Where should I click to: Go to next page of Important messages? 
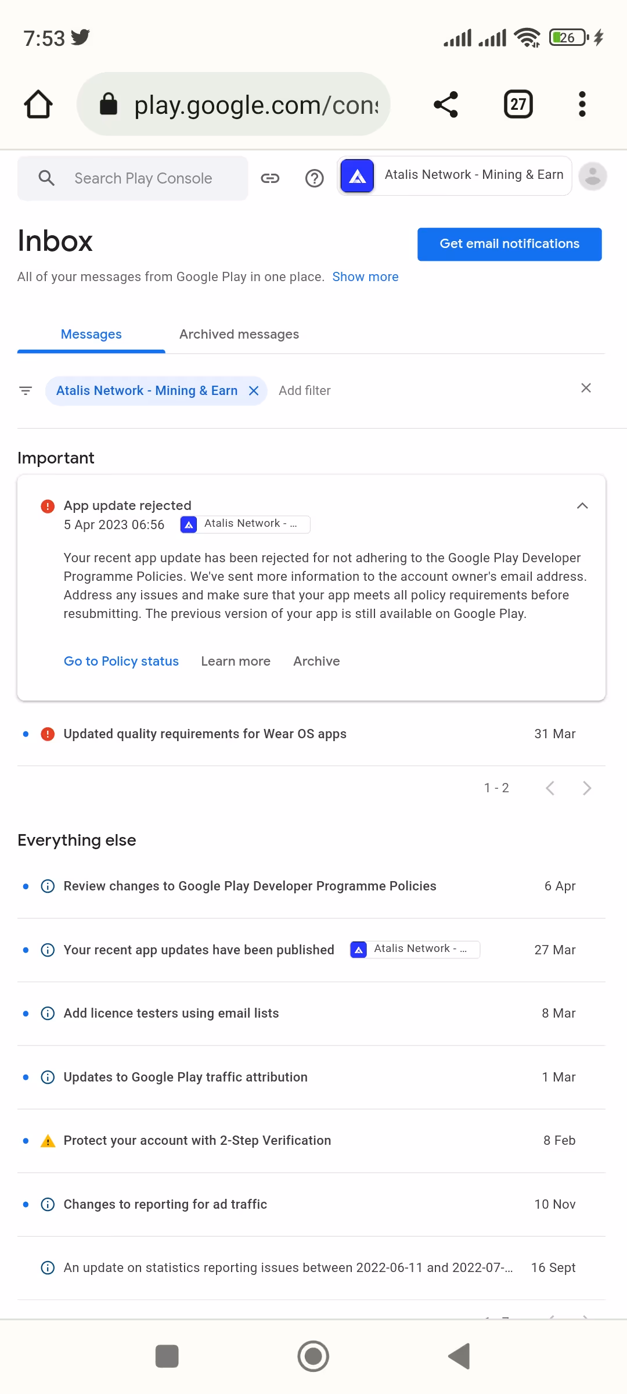587,788
